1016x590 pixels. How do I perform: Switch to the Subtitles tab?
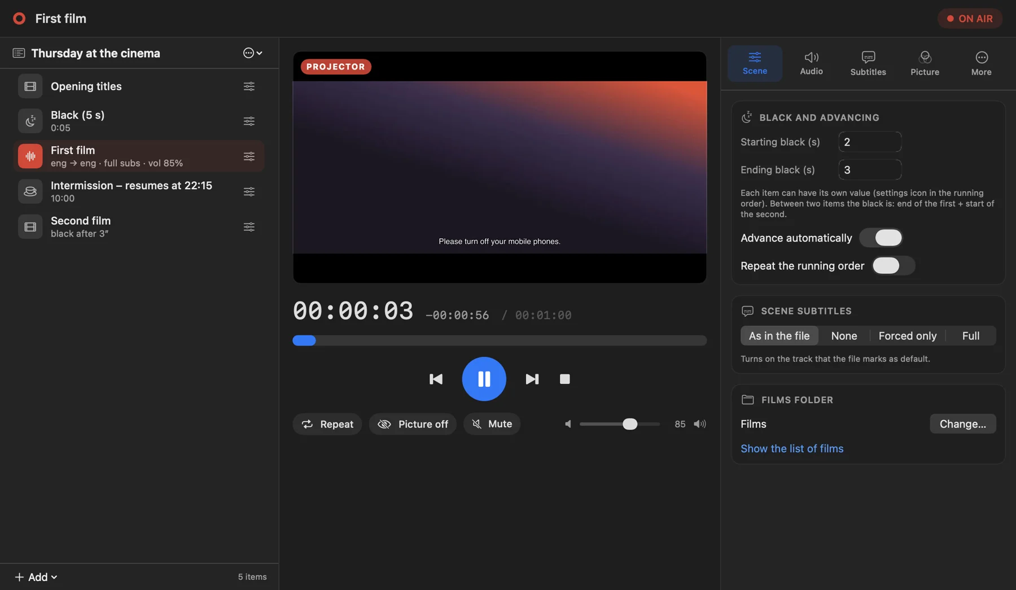(868, 64)
